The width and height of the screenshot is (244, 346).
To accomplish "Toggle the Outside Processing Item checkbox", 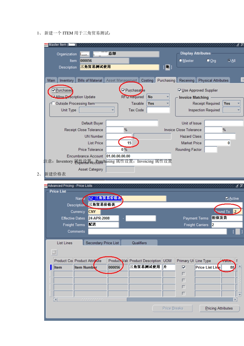I will [x=53, y=103].
